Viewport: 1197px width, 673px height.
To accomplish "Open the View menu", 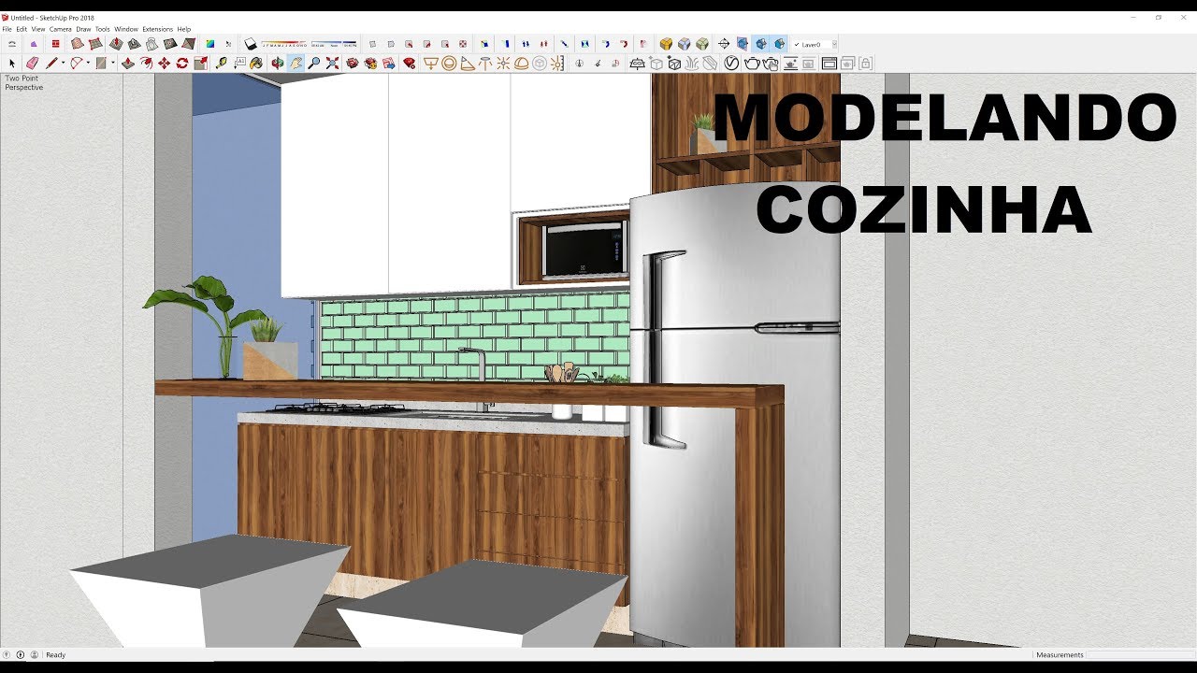I will tap(38, 29).
